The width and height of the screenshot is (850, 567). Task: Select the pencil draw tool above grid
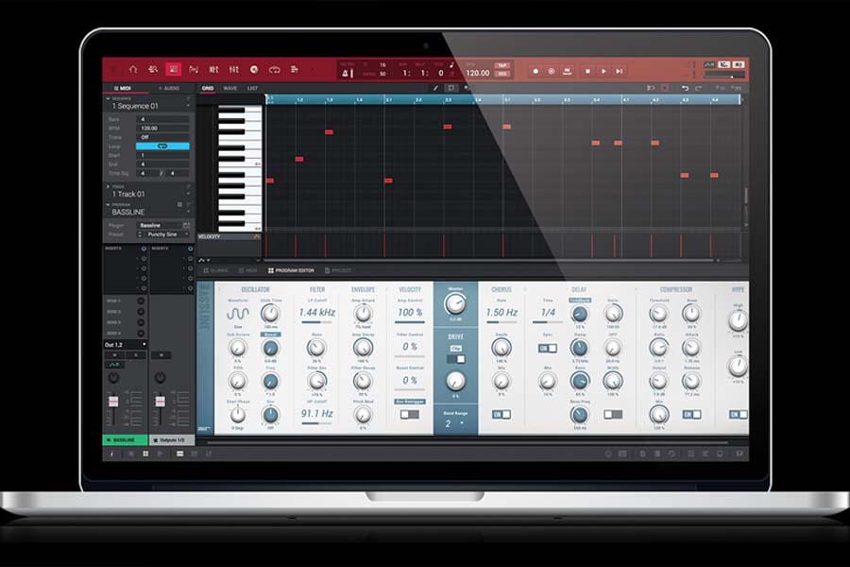tap(435, 88)
